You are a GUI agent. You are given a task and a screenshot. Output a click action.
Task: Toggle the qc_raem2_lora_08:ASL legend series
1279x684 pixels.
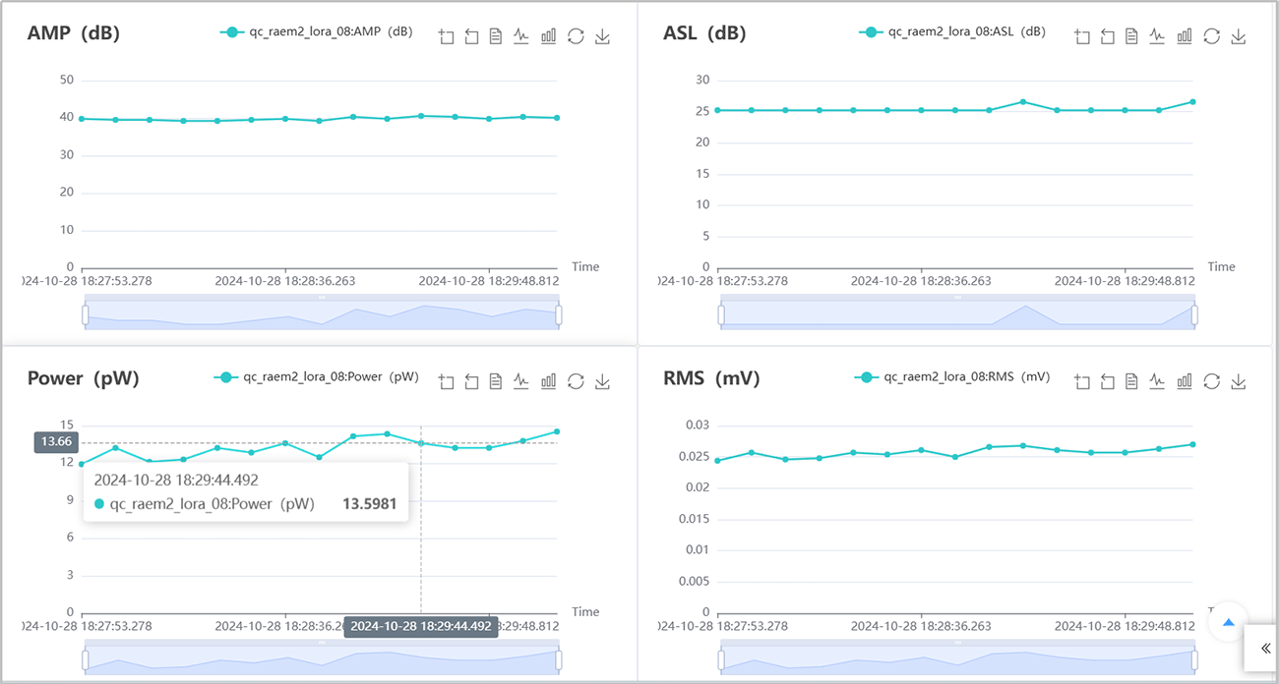click(x=952, y=32)
